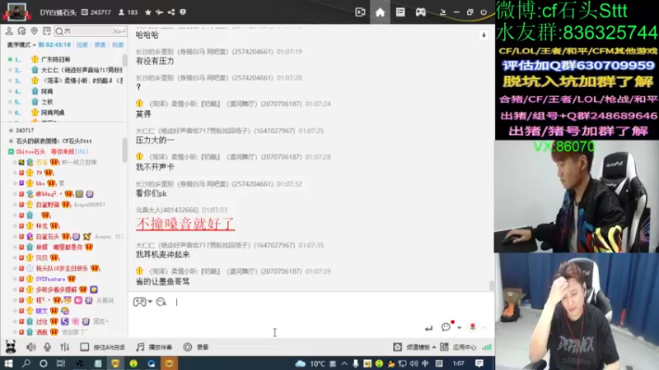The width and height of the screenshot is (659, 370).
Task: Show user list via person icon
Action: point(9,31)
